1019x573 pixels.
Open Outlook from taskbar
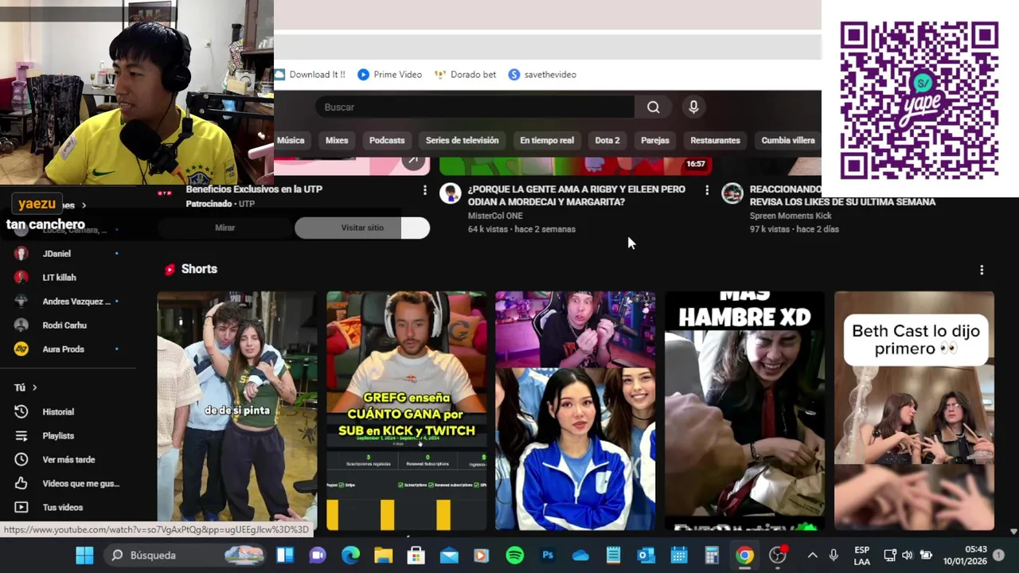point(646,555)
